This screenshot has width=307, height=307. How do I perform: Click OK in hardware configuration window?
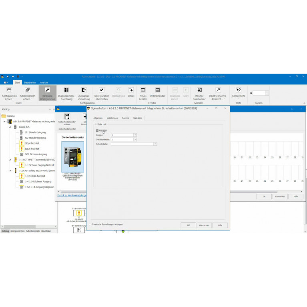[x=264, y=197]
